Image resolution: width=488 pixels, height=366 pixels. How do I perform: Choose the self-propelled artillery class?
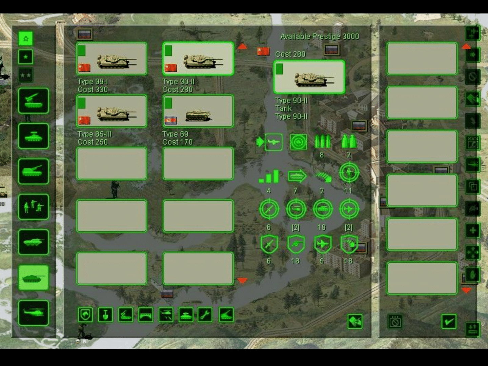tap(33, 171)
